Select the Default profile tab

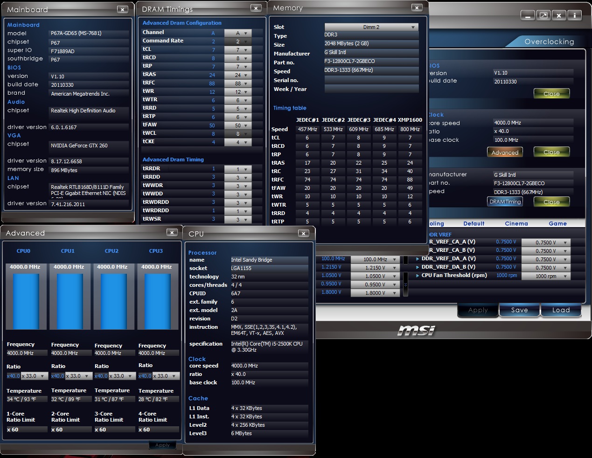click(x=474, y=223)
